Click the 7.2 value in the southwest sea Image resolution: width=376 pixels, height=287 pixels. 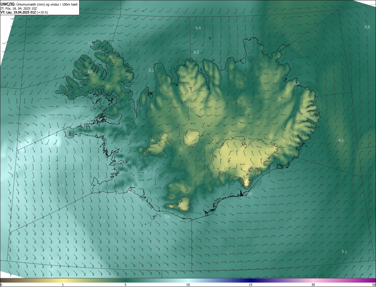(x=102, y=221)
